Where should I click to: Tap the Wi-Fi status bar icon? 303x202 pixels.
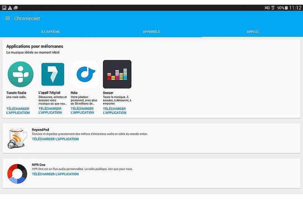click(273, 8)
